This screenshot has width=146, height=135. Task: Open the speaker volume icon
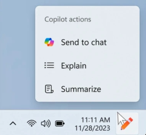pyautogui.click(x=46, y=123)
